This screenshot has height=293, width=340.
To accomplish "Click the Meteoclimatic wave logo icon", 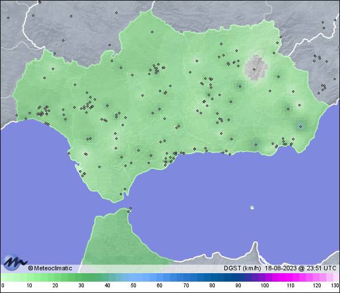I will 14,261.
